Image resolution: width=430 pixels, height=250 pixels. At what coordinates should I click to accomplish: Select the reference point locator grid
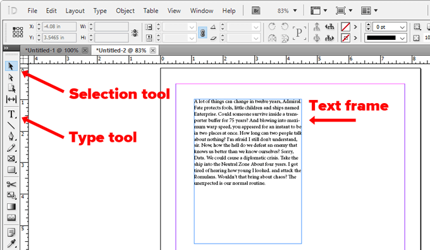coord(18,32)
